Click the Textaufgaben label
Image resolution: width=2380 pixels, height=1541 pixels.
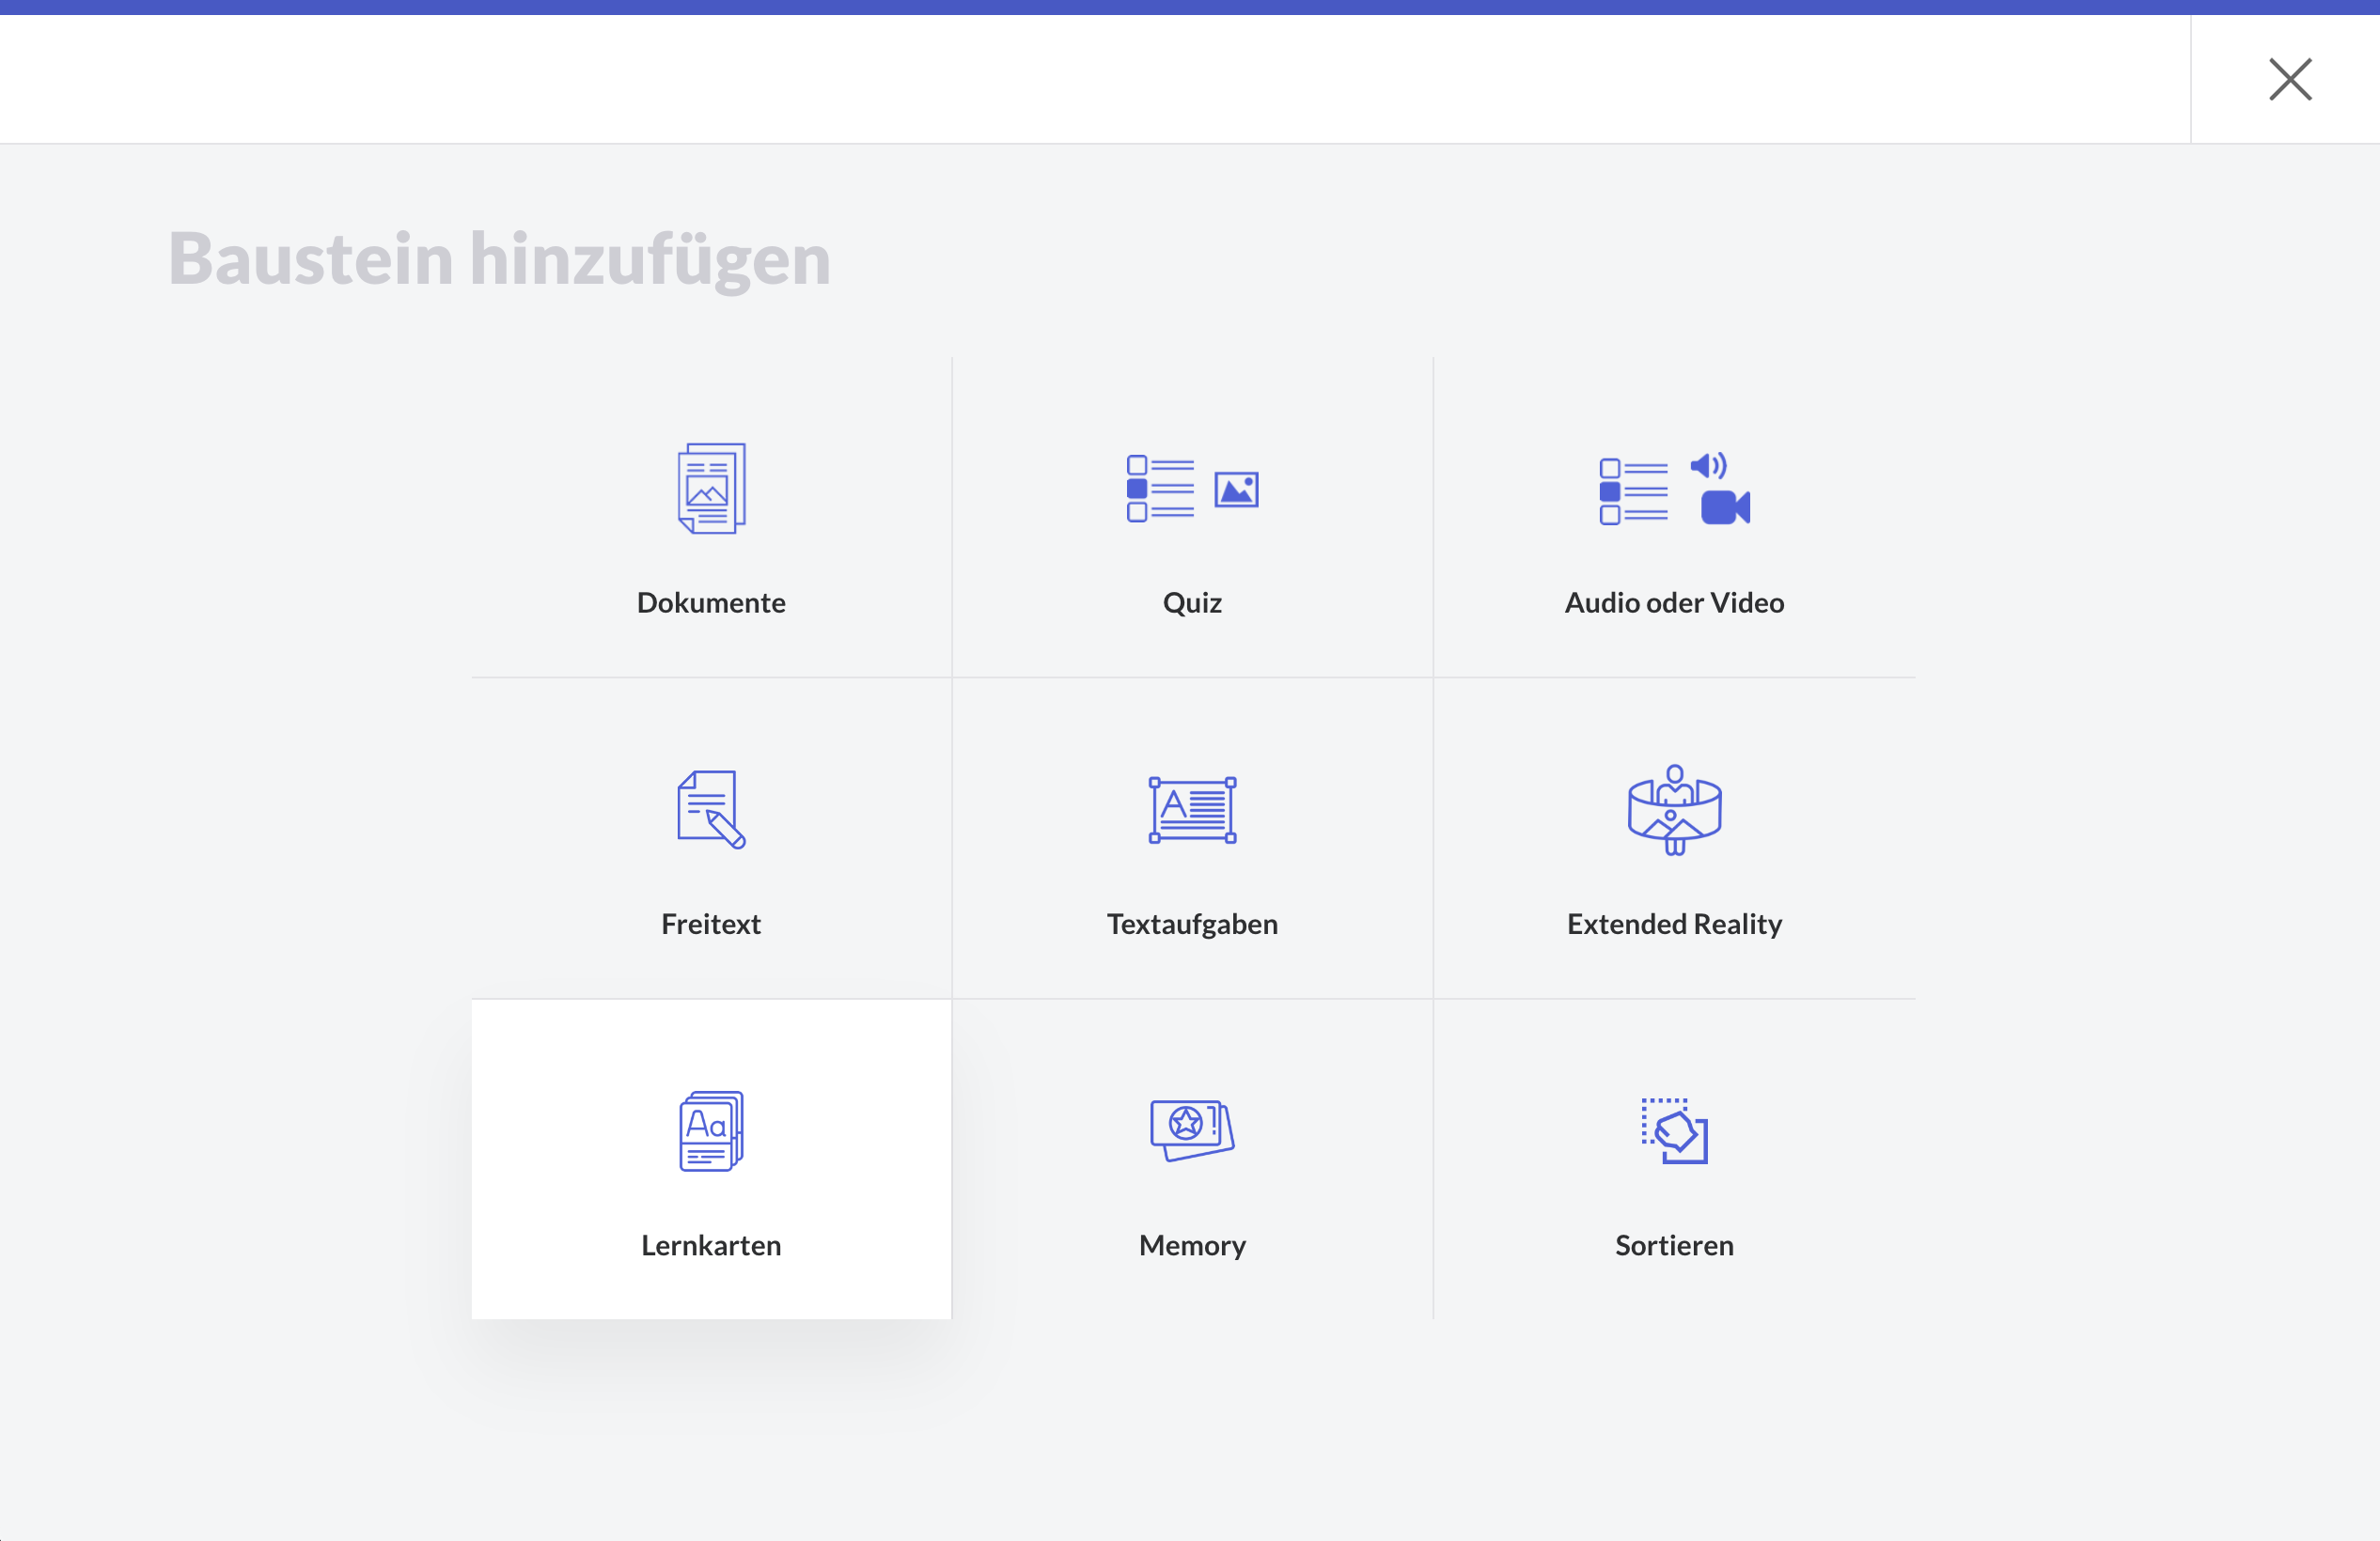pyautogui.click(x=1192, y=924)
